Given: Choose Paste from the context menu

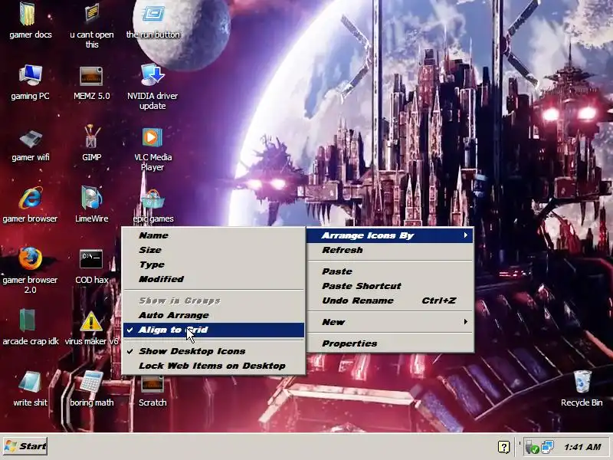Looking at the screenshot, I should 390,271.
